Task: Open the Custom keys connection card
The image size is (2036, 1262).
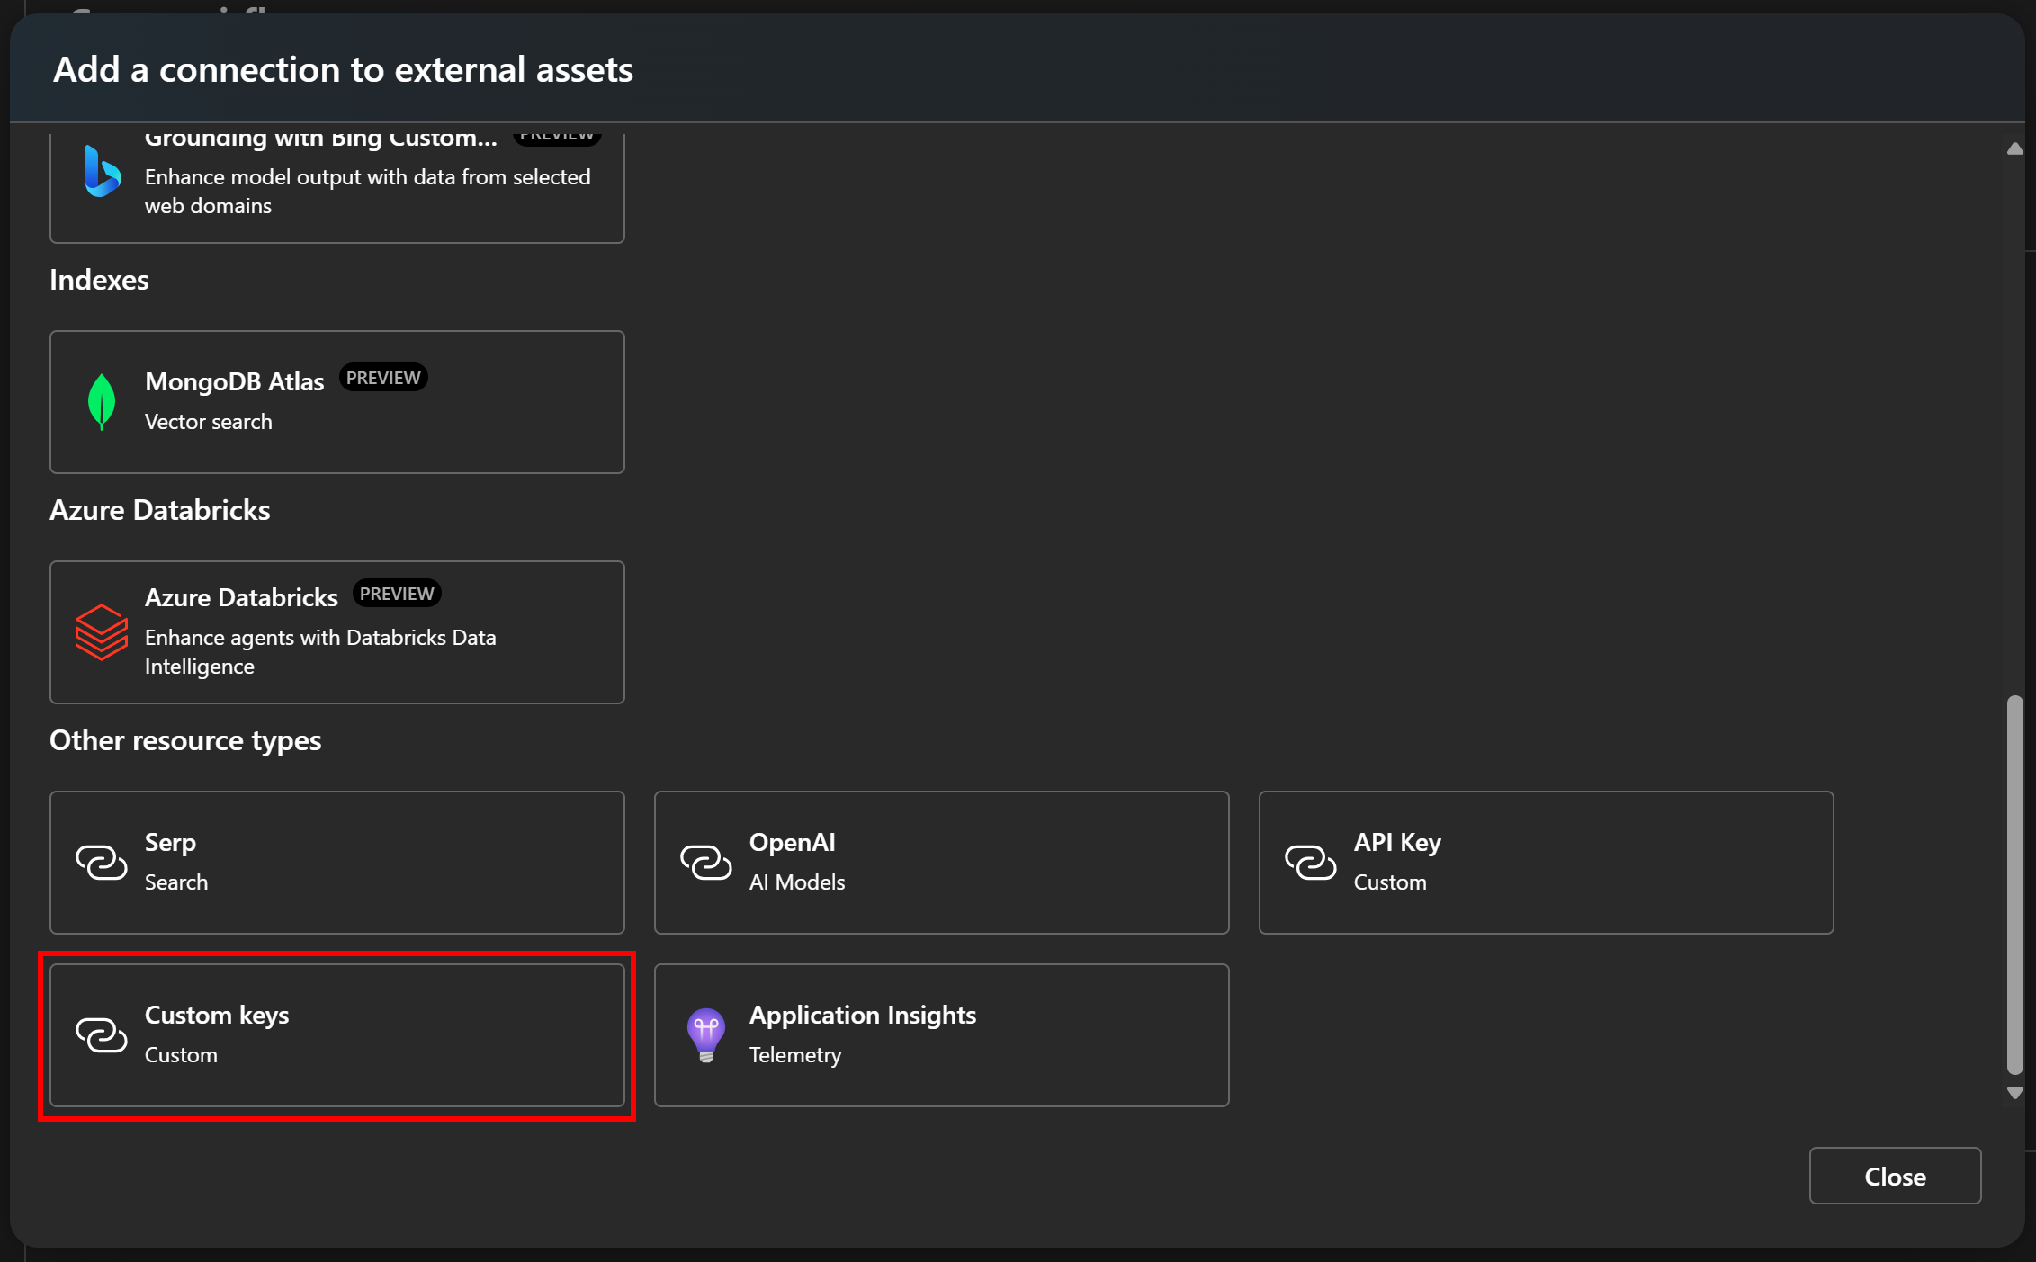Action: [337, 1034]
